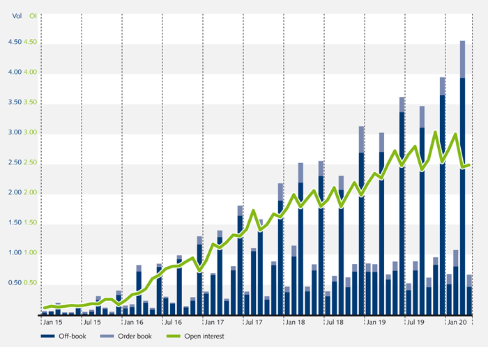Click the Jan 20 x-axis label
Image resolution: width=488 pixels, height=347 pixels.
pos(457,323)
